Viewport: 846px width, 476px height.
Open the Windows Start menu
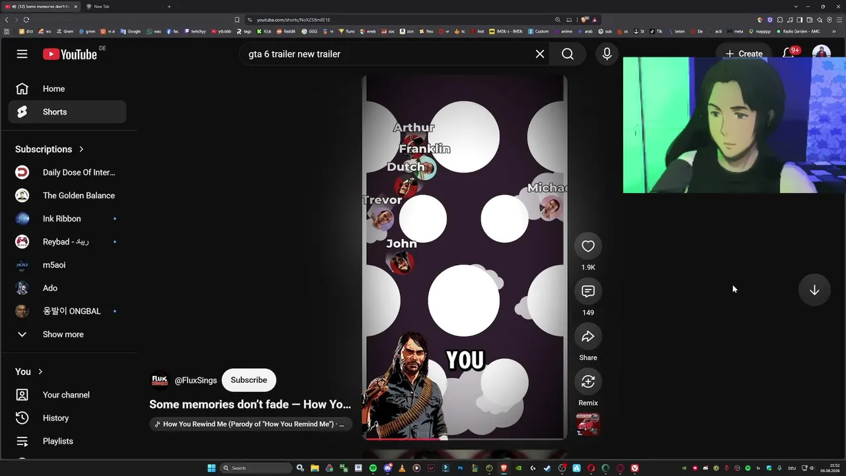click(211, 468)
